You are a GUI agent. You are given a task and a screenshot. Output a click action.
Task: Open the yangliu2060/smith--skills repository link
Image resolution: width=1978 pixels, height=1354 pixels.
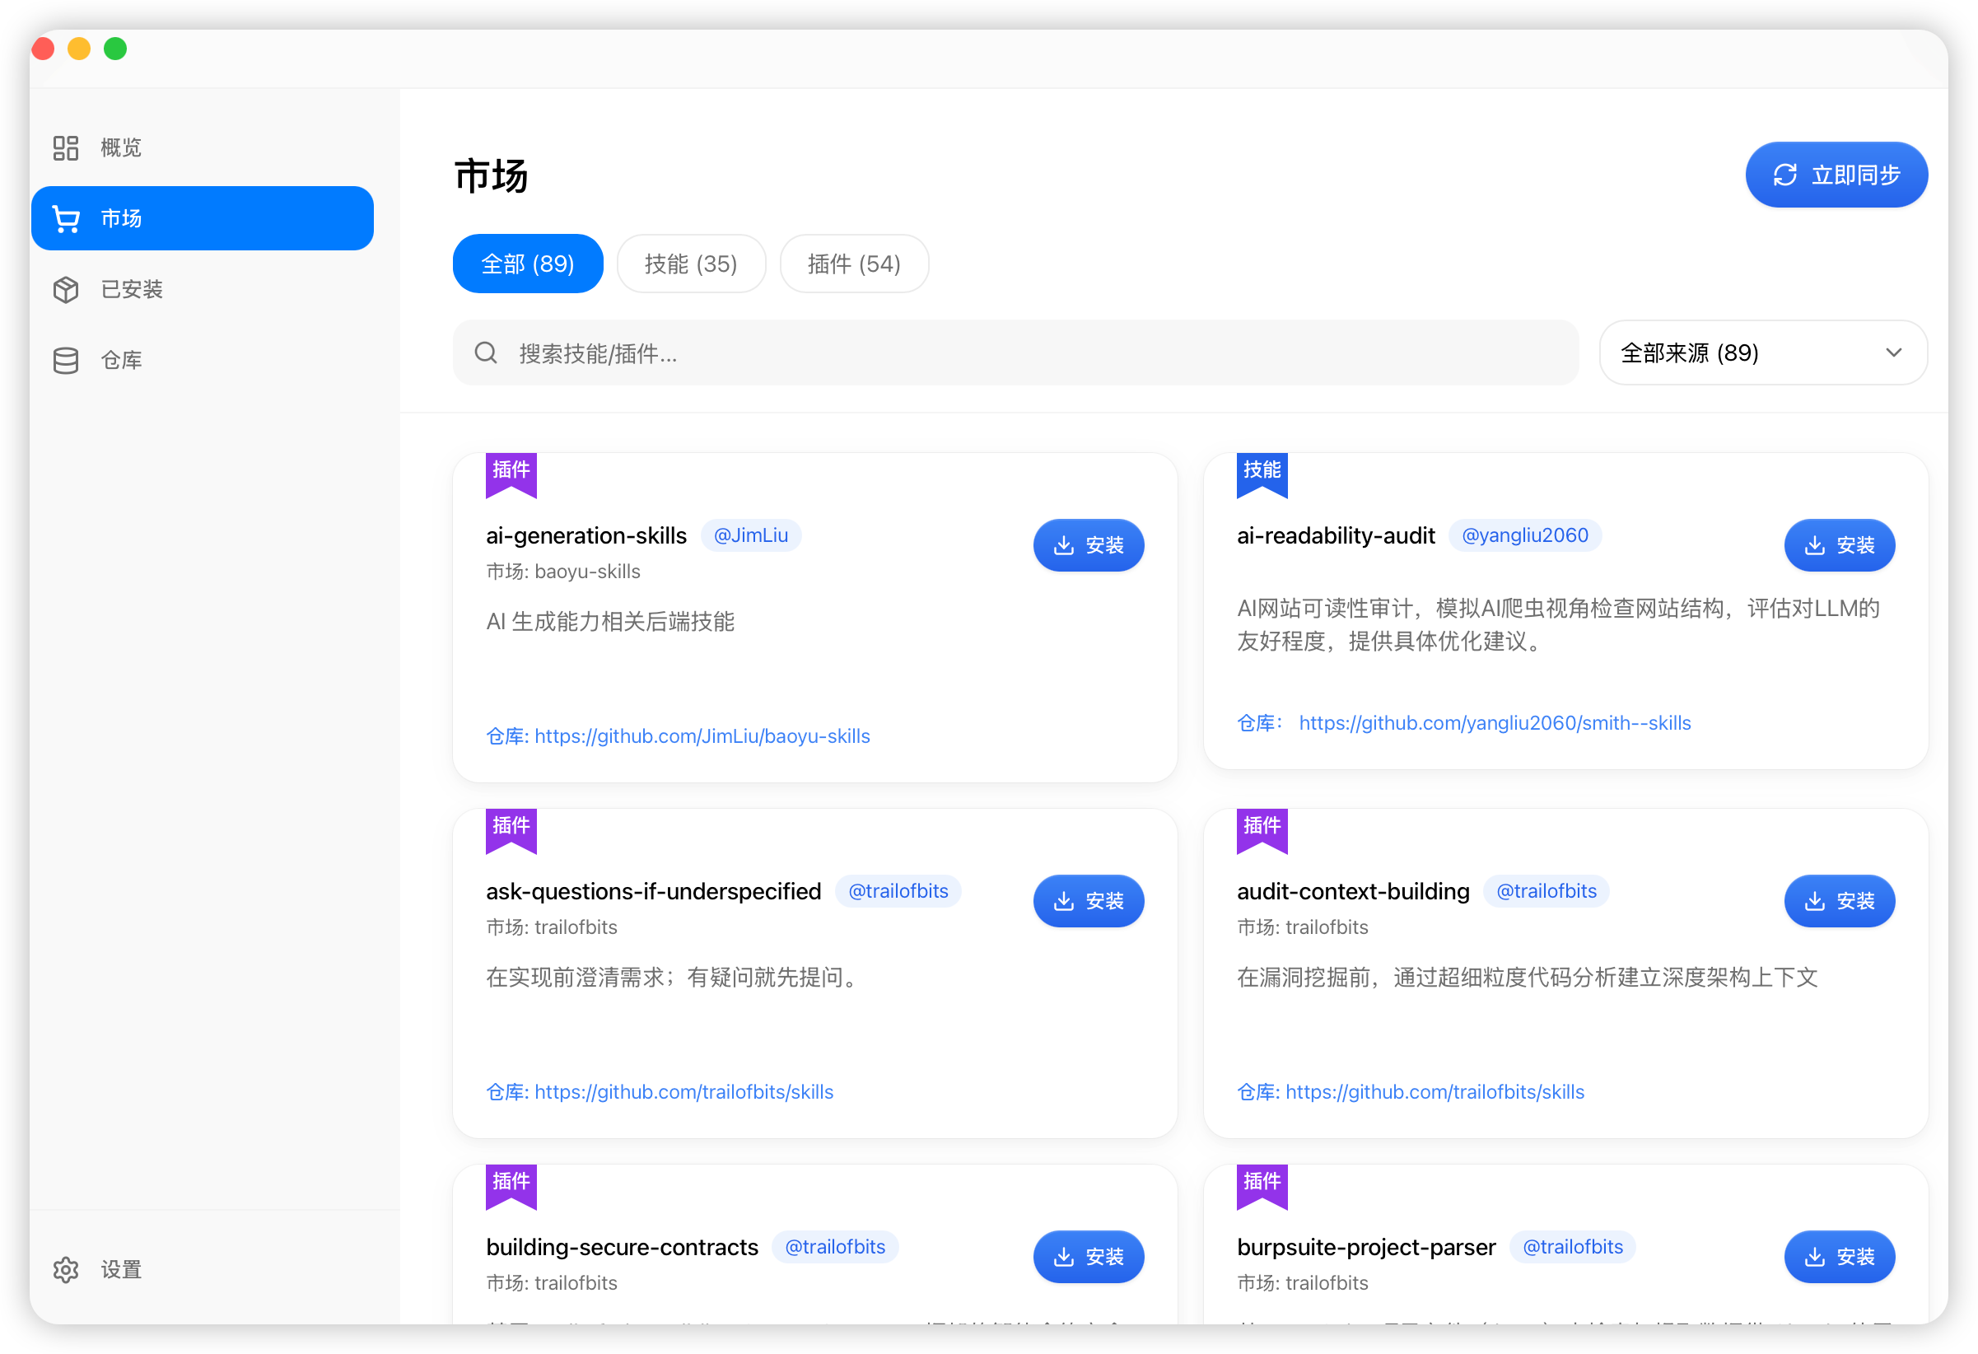[x=1494, y=723]
